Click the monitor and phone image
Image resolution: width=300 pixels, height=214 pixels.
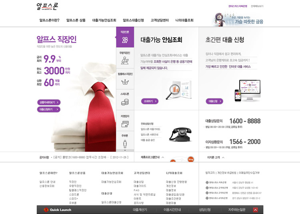pyautogui.click(x=247, y=91)
